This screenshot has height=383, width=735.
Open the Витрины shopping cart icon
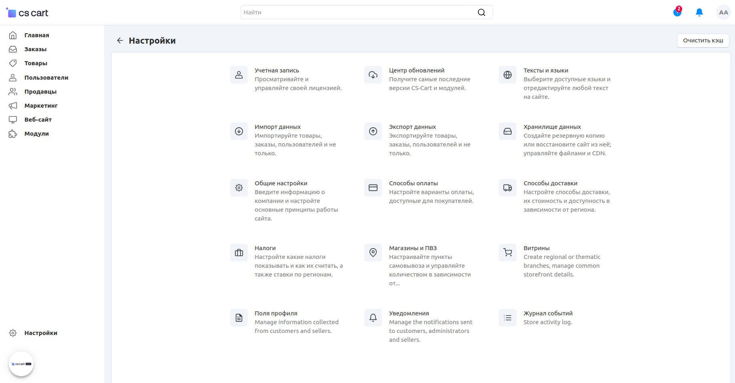click(x=508, y=253)
